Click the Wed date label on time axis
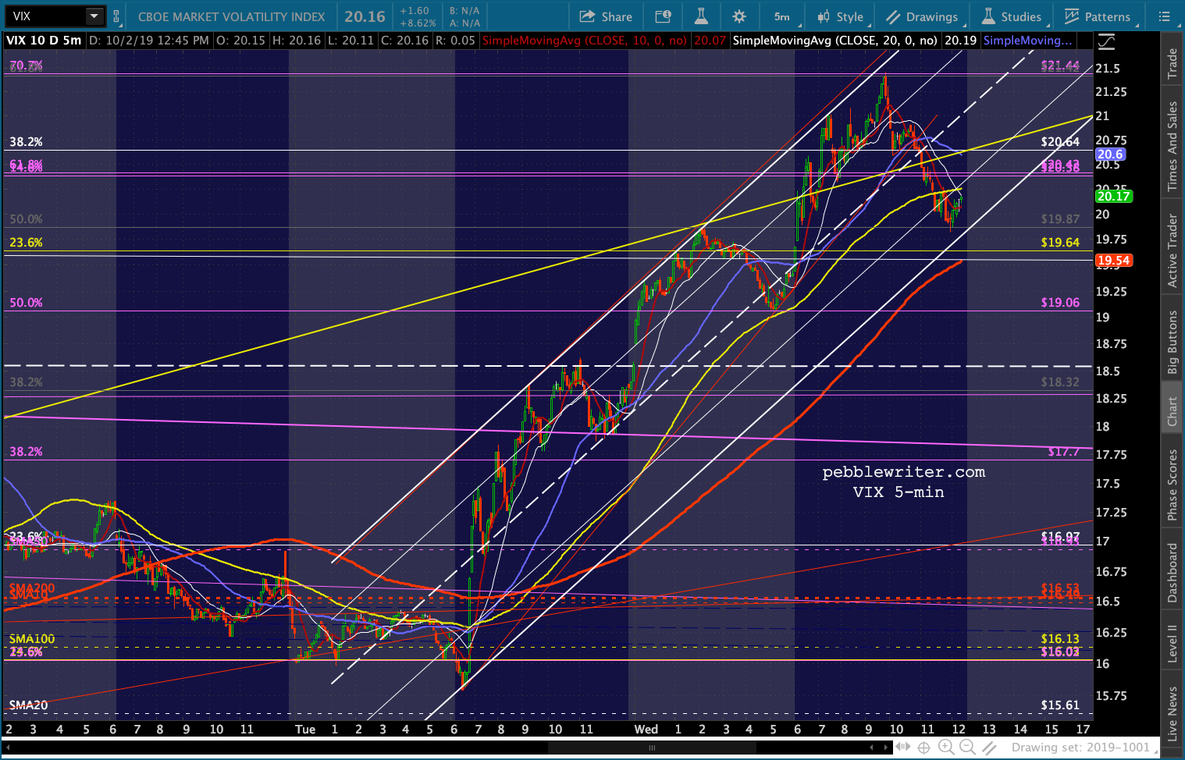This screenshot has height=760, width=1185. point(646,730)
